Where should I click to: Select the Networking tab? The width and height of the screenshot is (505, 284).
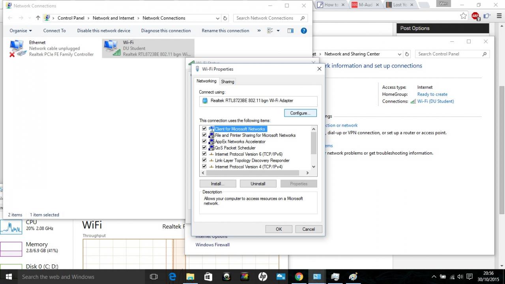207,81
